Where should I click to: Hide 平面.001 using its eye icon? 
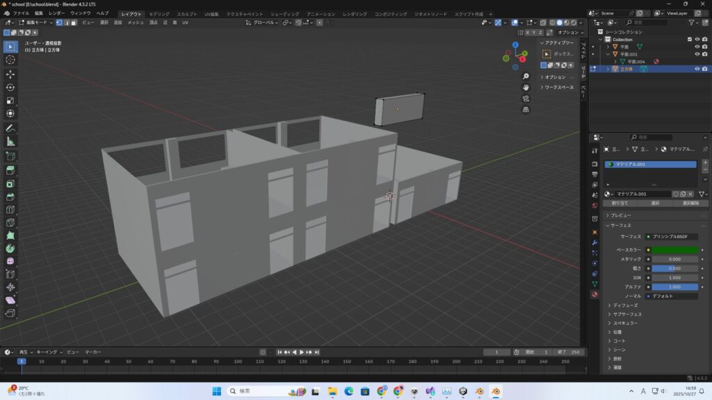(x=697, y=54)
